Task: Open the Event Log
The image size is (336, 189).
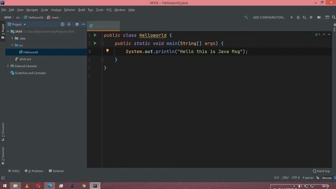Action: 321,171
